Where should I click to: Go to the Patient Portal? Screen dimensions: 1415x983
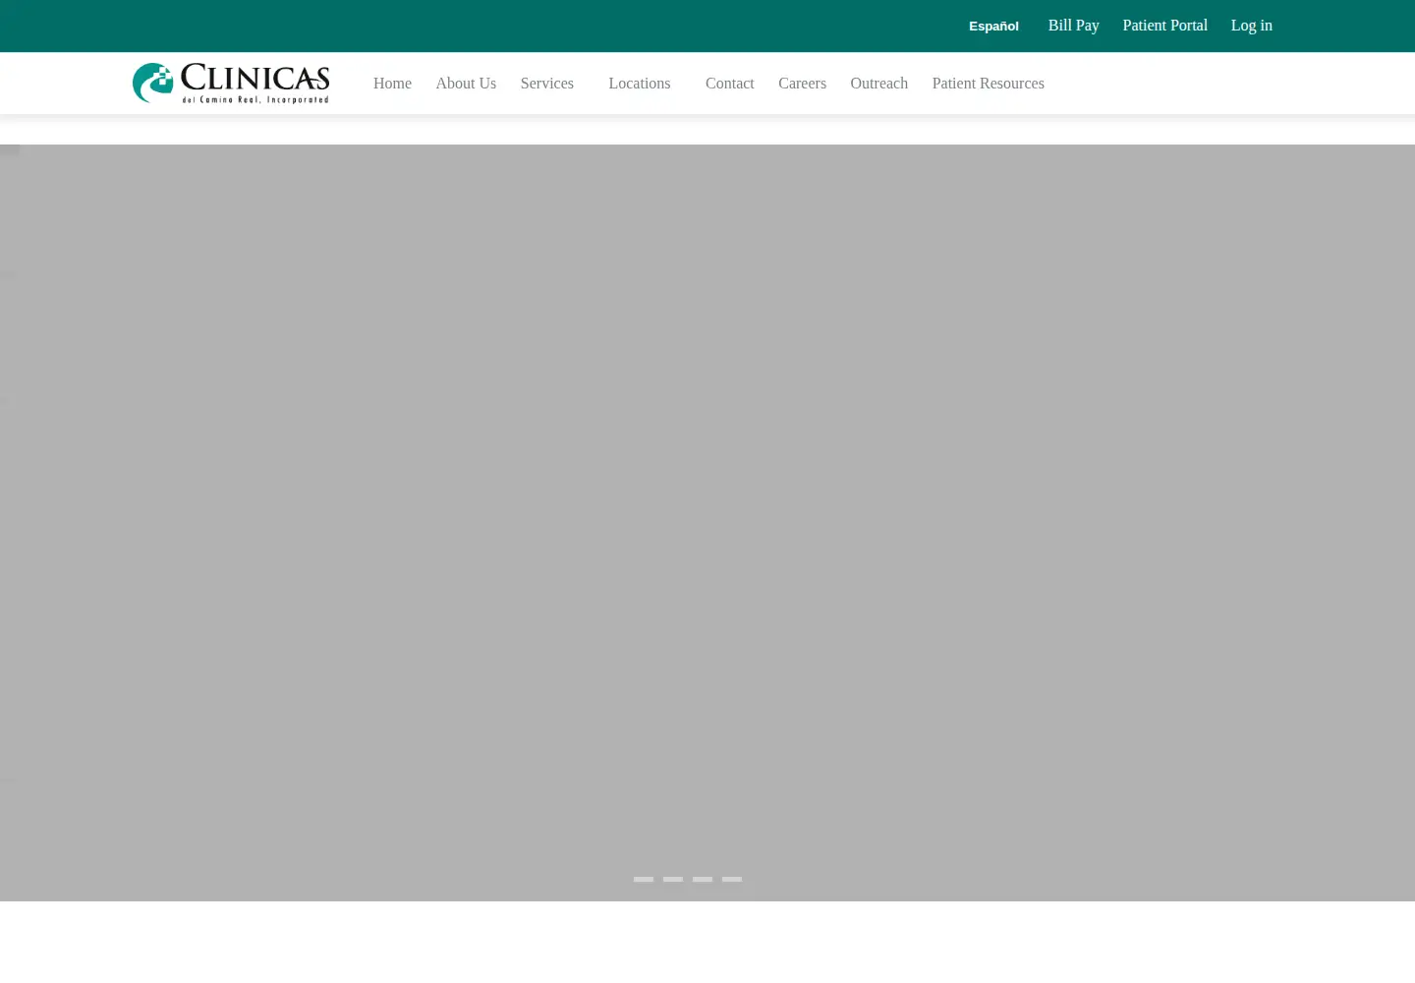pyautogui.click(x=1164, y=26)
